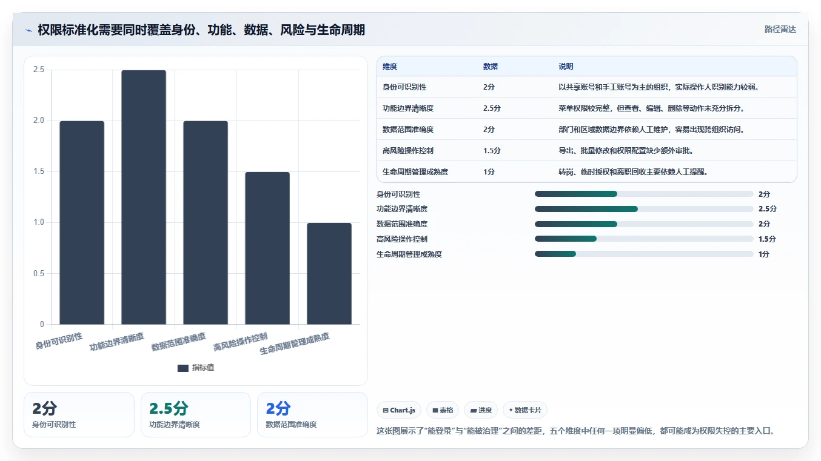Screen dimensions: 821x461
Task: Click the 1.5分 value in the table
Action: (492, 151)
